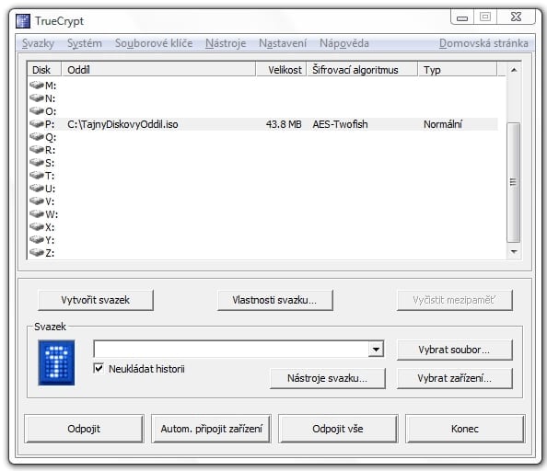Open the Nastavení menu
Viewport: 547px width, 471px height.
pos(283,43)
